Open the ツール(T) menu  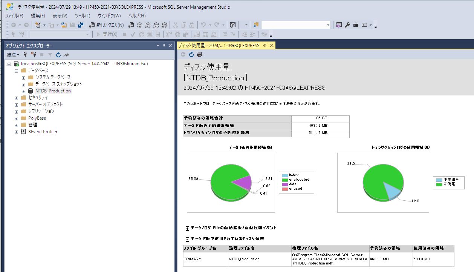(83, 15)
